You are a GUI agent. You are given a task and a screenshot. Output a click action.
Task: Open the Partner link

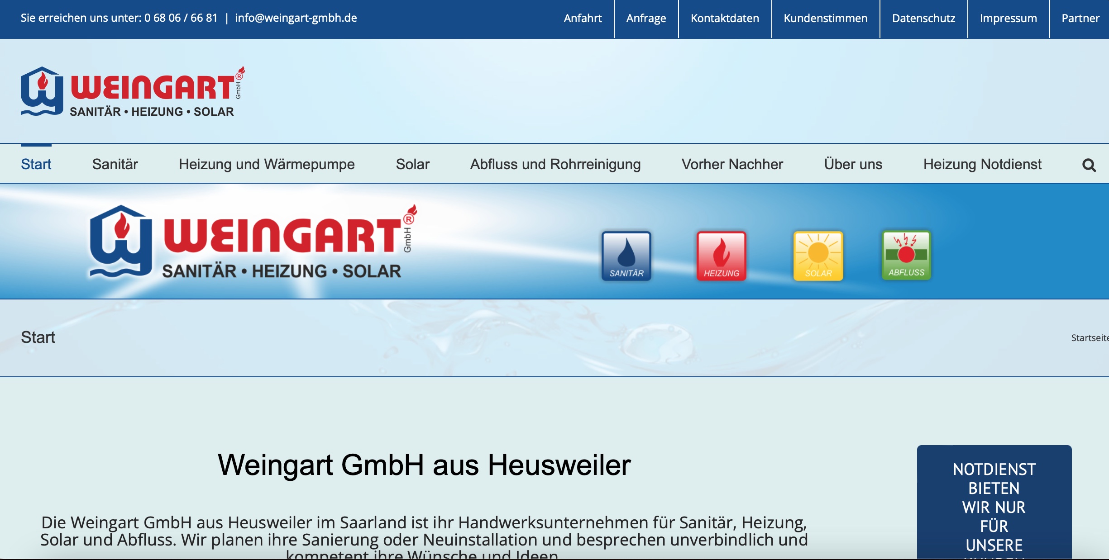coord(1080,19)
